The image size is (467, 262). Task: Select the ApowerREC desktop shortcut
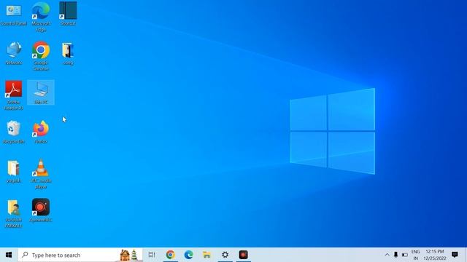[x=41, y=210]
